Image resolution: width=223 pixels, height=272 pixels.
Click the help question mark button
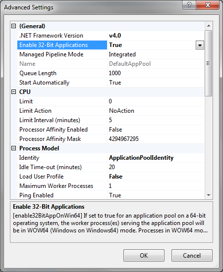(189, 5)
